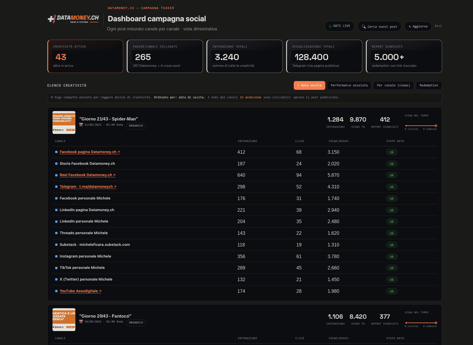The height and width of the screenshot is (345, 473).
Task: Select the Creatività attive 43 card
Action: (85, 56)
